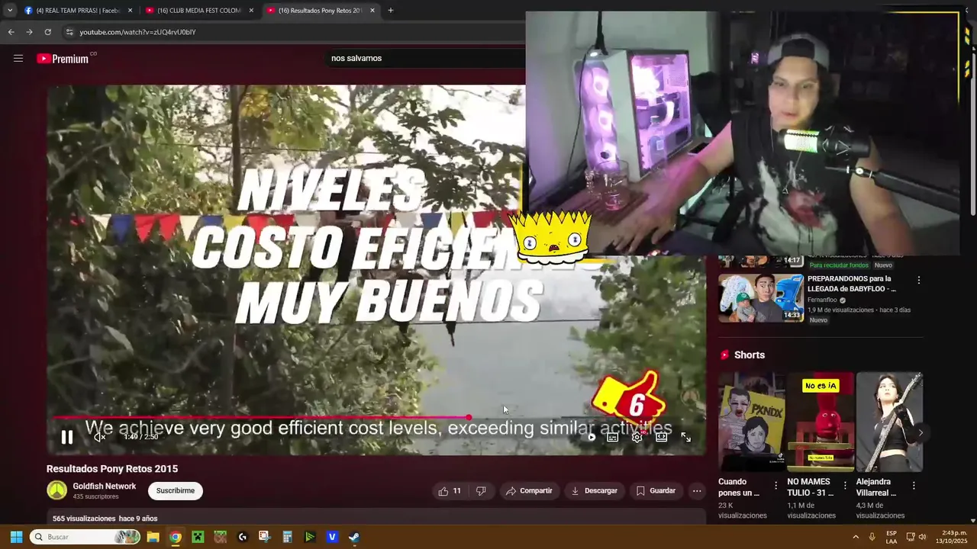977x549 pixels.
Task: Open the Windows Start menu
Action: click(x=16, y=537)
